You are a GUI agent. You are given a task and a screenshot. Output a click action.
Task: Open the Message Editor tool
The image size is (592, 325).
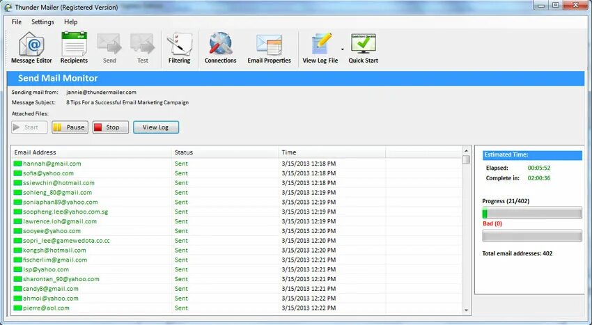coord(32,47)
